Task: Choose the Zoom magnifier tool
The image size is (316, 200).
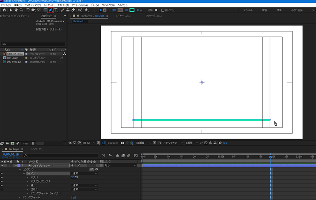Action: [x=21, y=10]
